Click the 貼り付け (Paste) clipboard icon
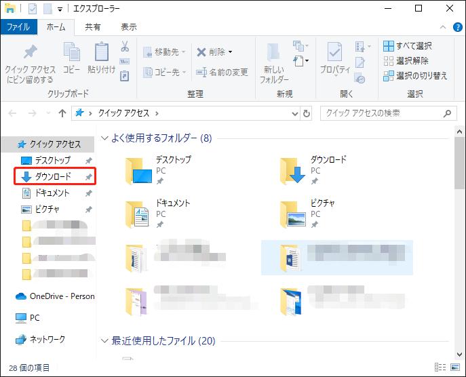 101,52
